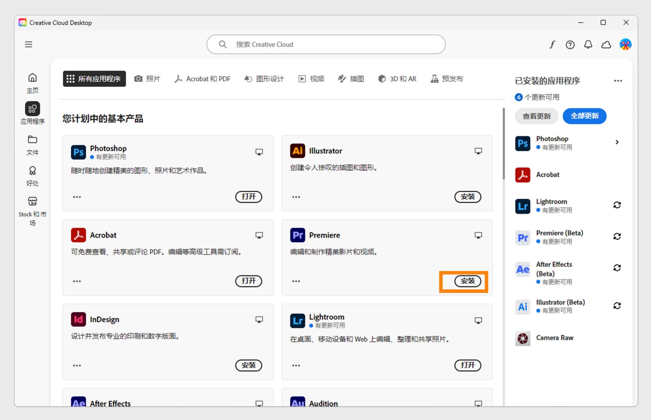Open more options for installed apps panel
This screenshot has height=420, width=651.
(x=618, y=81)
